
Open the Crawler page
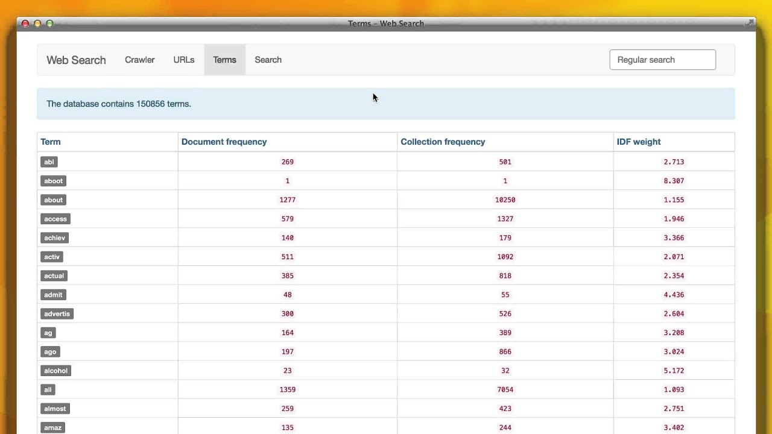pyautogui.click(x=139, y=60)
